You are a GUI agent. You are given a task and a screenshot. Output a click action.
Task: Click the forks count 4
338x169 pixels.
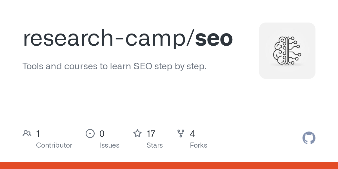(193, 134)
